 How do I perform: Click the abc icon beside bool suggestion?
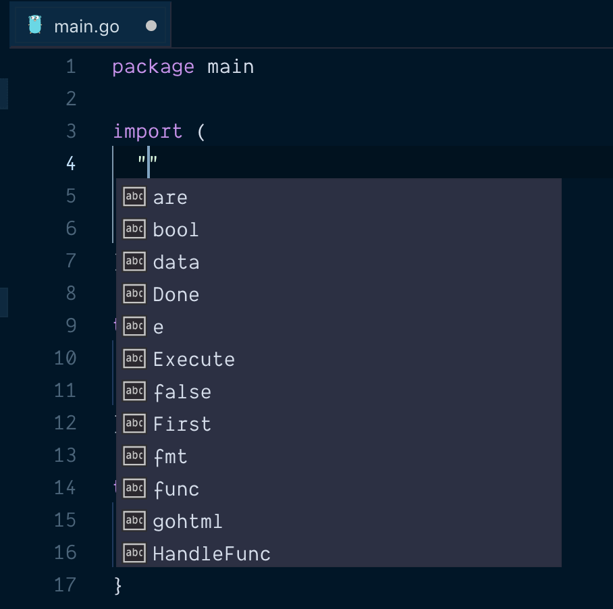coord(134,229)
